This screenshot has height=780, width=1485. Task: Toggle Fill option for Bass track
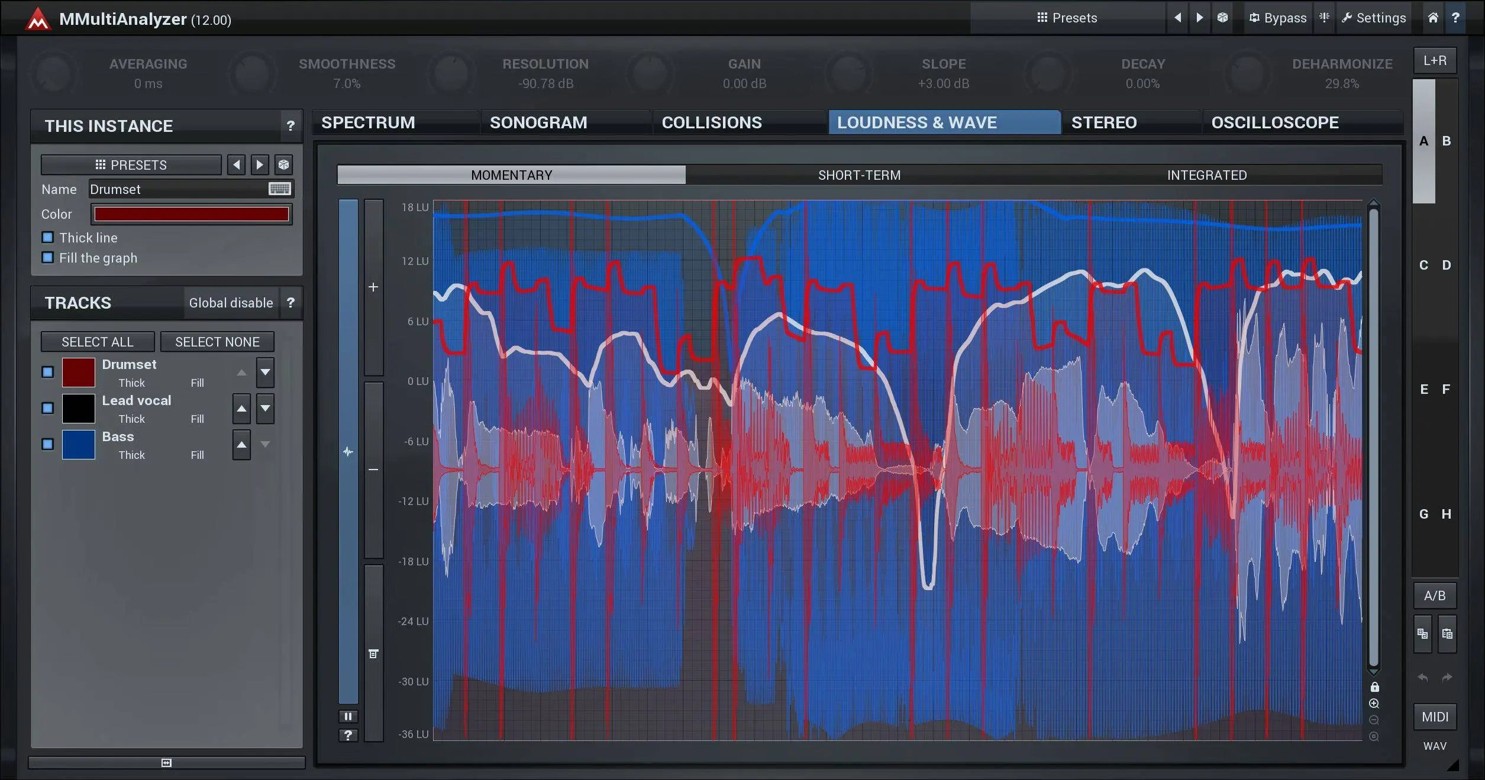click(197, 455)
